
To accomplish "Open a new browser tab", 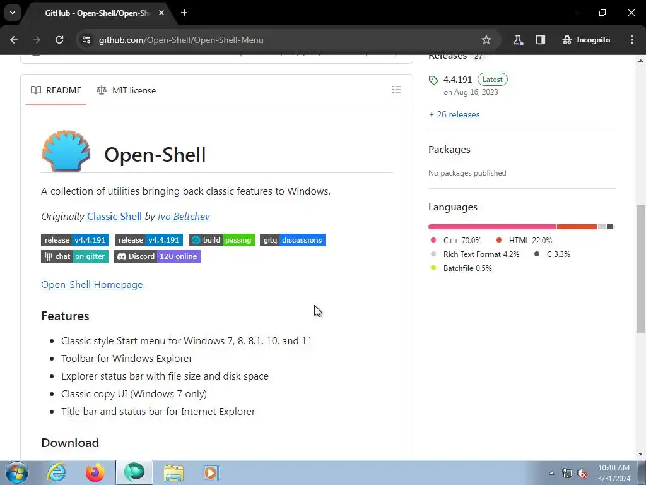I will coord(184,13).
